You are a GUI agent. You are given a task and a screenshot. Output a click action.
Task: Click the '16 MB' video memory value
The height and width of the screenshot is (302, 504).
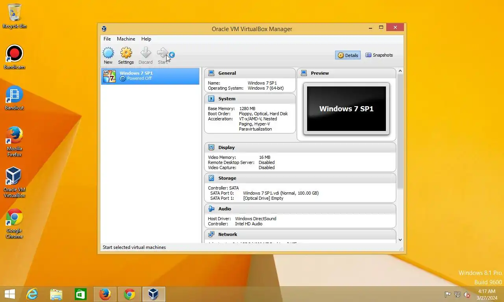pyautogui.click(x=265, y=157)
